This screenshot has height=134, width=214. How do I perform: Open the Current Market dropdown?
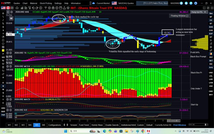(103, 3)
